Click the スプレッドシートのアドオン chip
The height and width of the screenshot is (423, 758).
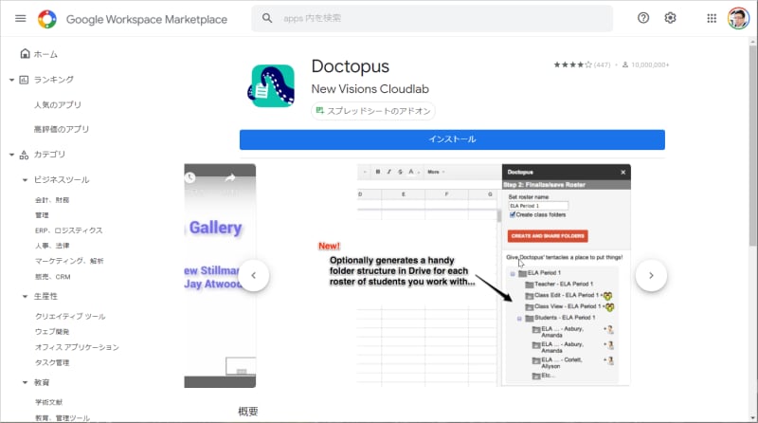point(373,111)
